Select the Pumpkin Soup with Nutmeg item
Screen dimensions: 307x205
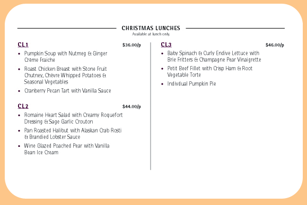(x=66, y=57)
